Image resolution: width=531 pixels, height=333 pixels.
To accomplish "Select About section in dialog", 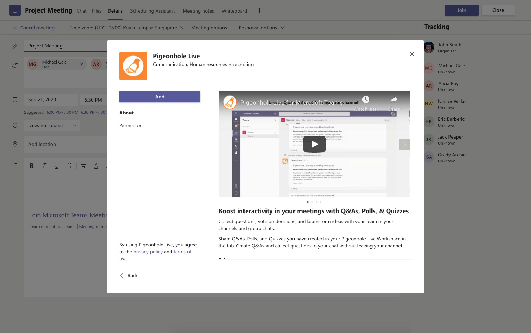I will (126, 113).
